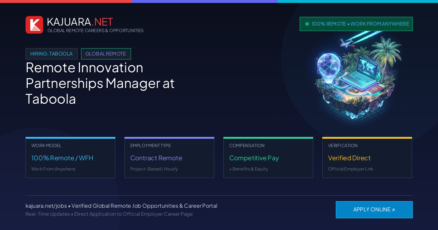The height and width of the screenshot is (230, 438).
Task: Select the Global Remote tag
Action: [106, 54]
